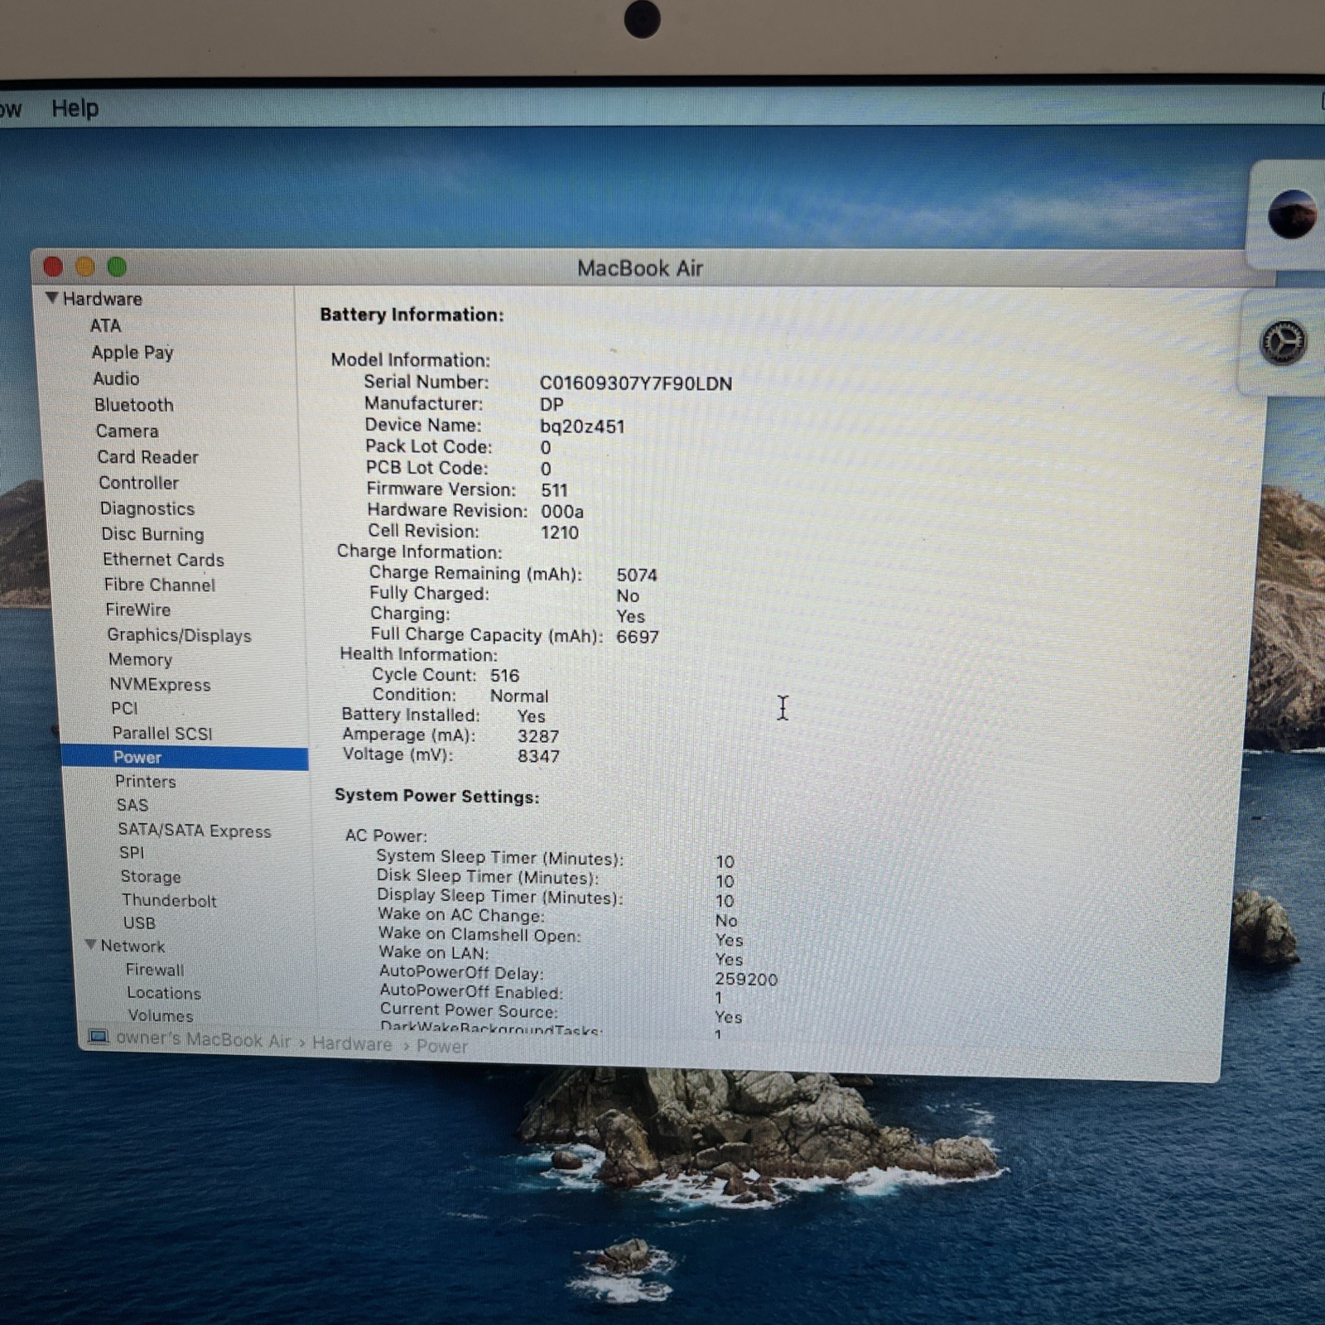Click Hardware in the path bar
This screenshot has height=1325, width=1325.
click(352, 1043)
